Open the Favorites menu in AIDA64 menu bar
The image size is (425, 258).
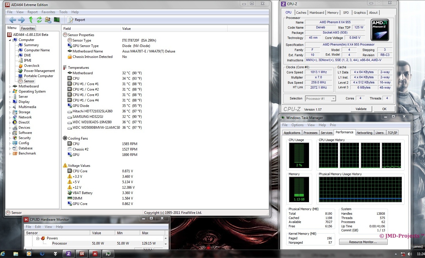pos(48,12)
